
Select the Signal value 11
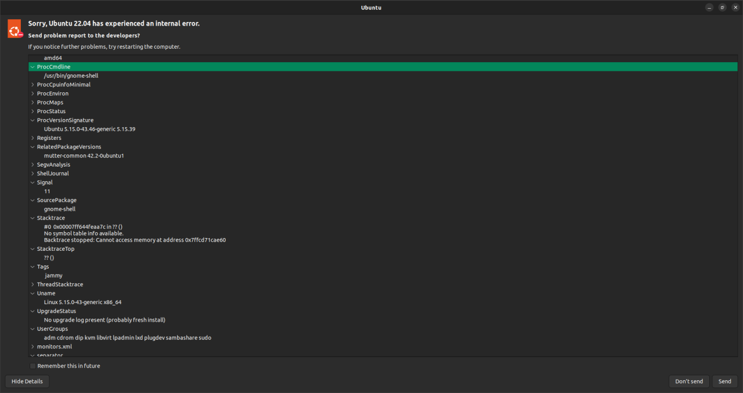(47, 191)
